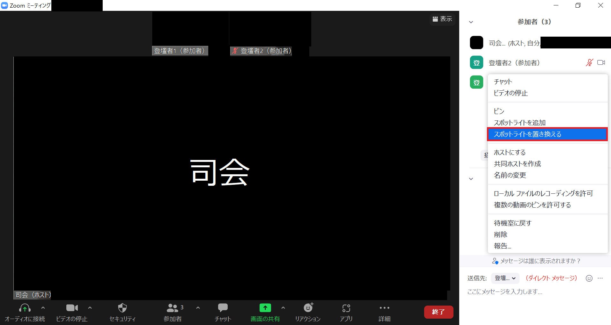
Task: Select スポットライトを置き換える menu item
Action: click(547, 134)
